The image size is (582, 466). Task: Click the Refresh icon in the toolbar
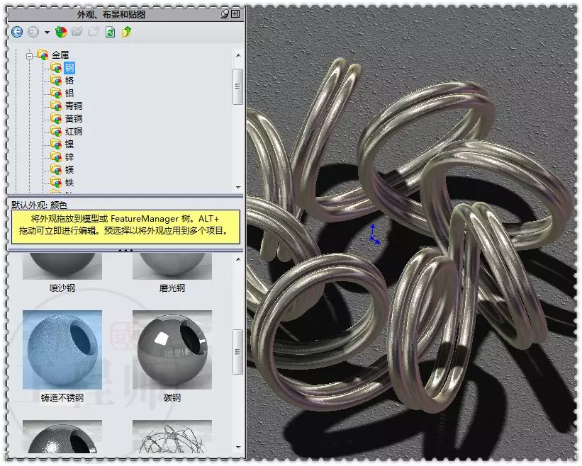click(x=111, y=33)
